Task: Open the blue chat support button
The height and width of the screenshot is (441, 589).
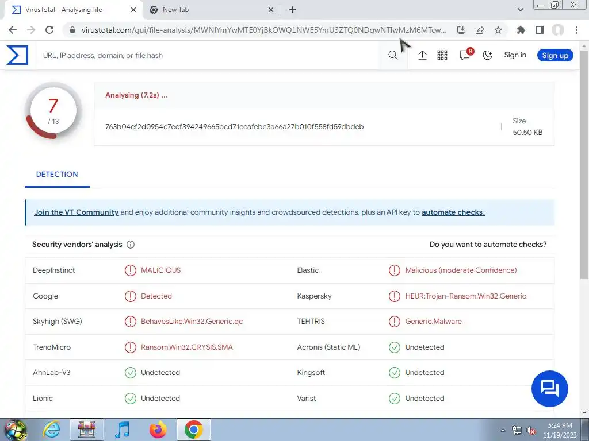Action: 549,389
